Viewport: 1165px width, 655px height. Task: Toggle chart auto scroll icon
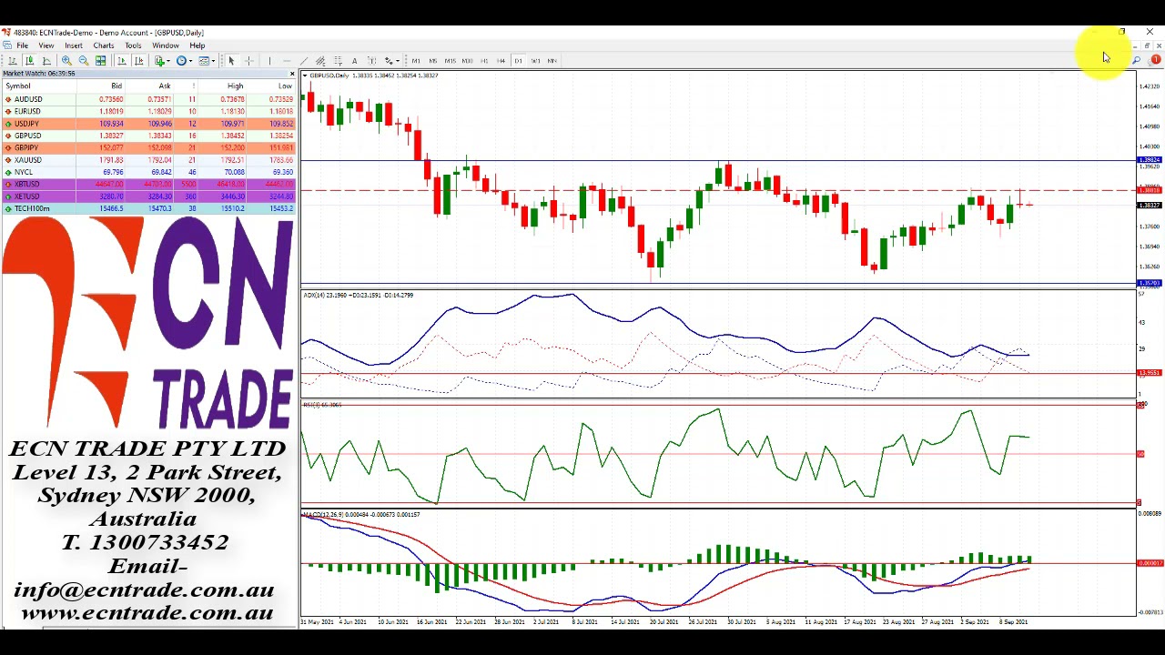pos(122,61)
